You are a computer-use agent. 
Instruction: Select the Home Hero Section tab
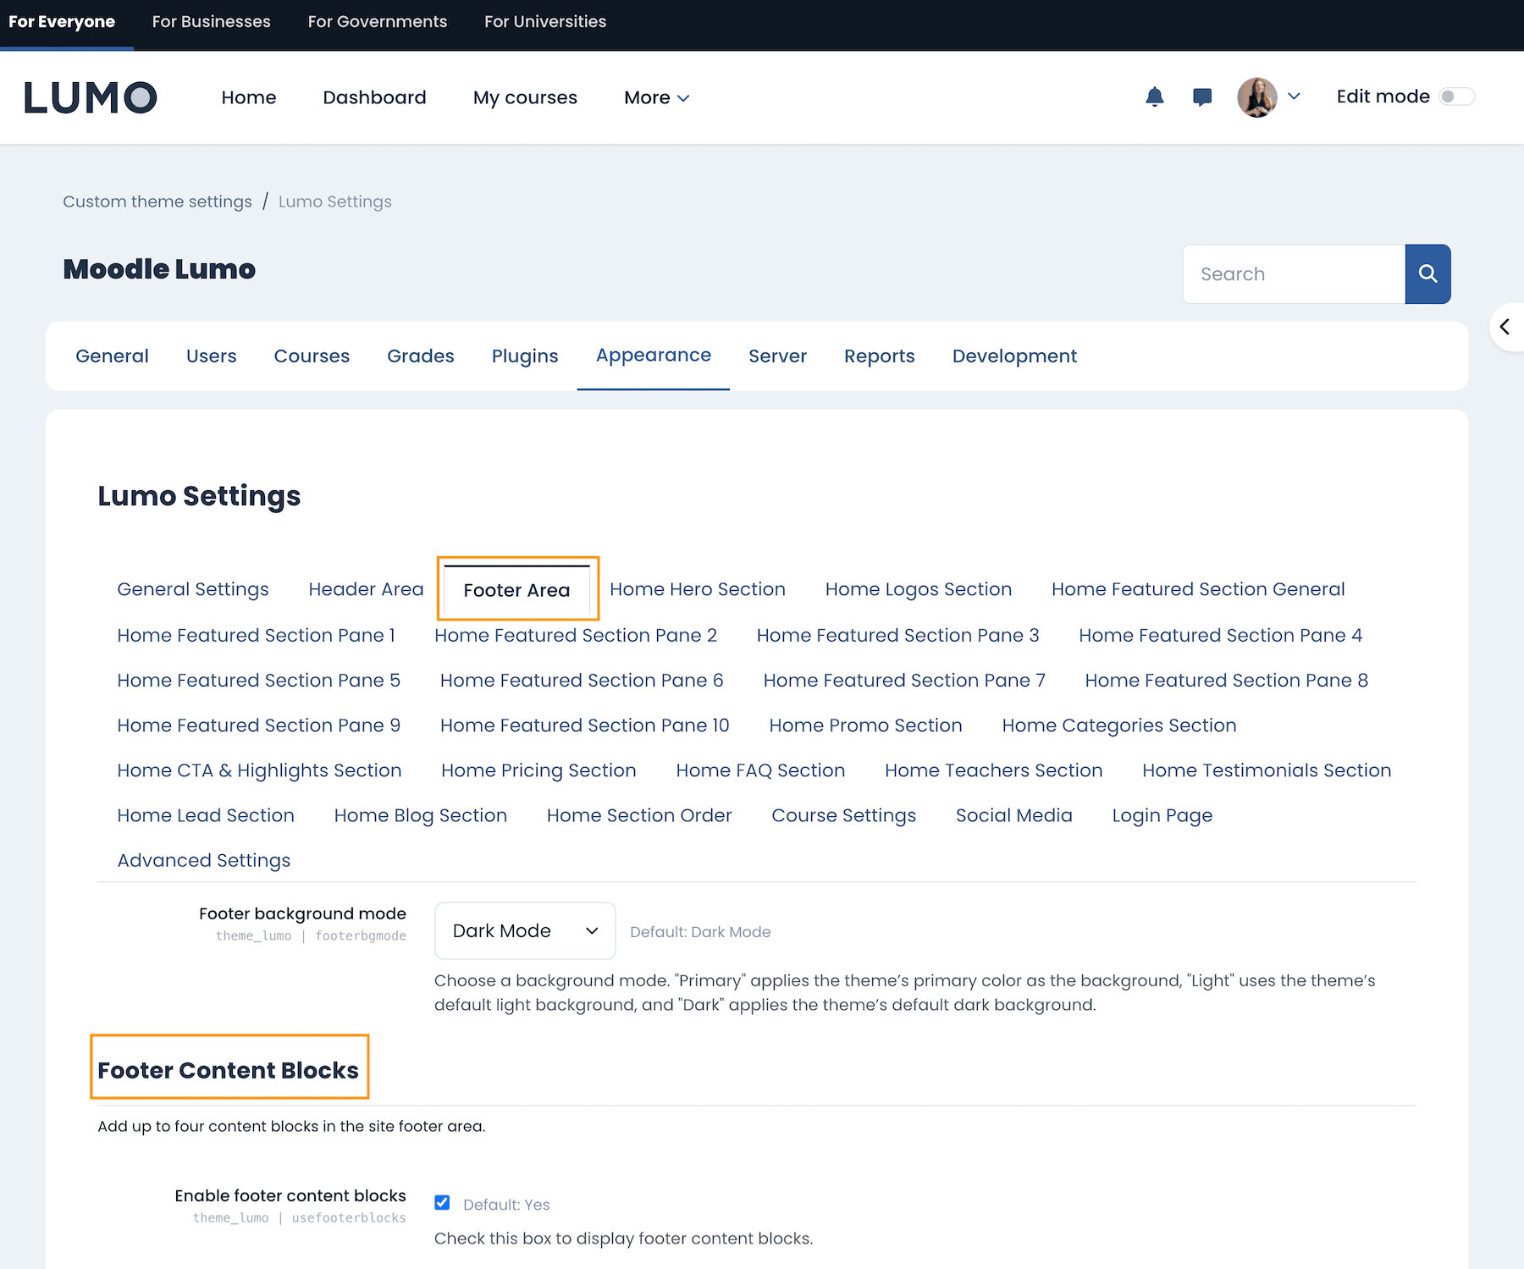pos(697,589)
